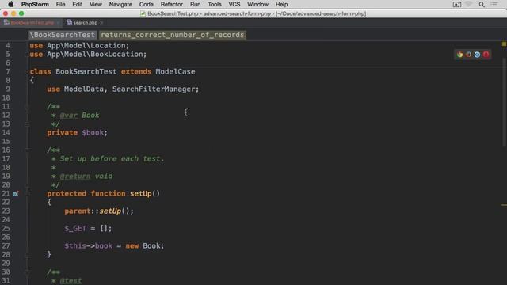Open the Help menu
This screenshot has height=285, width=507.
[x=282, y=5]
